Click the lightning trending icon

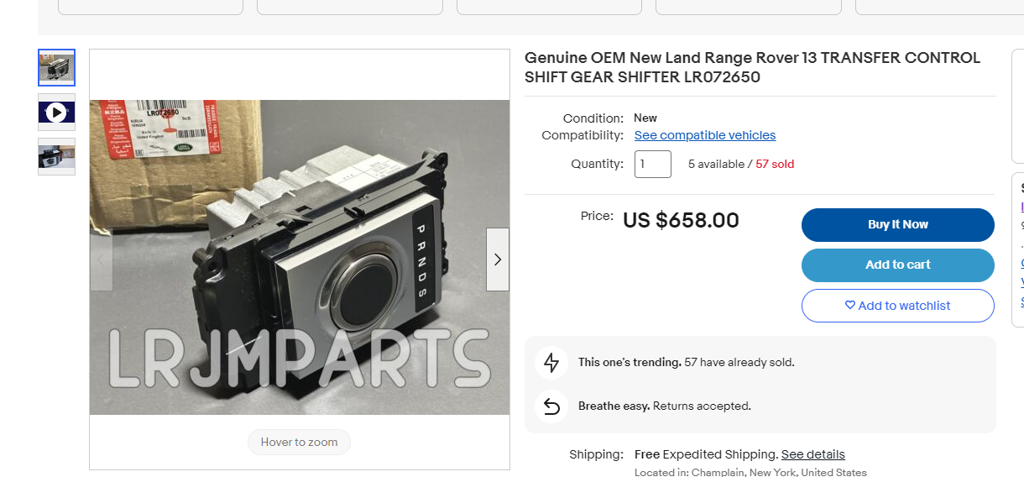(551, 363)
